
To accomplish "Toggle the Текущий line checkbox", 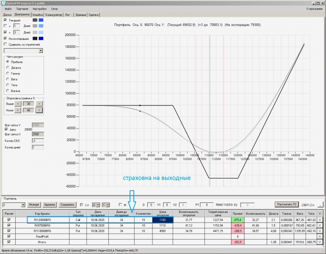I will pos(5,20).
